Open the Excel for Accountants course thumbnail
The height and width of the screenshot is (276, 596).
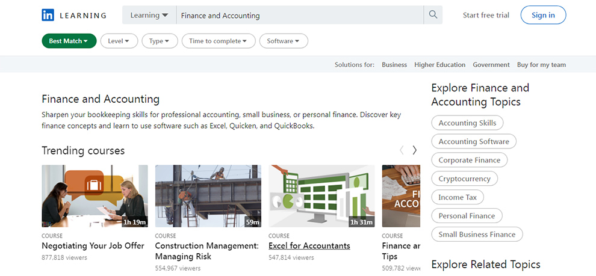click(x=321, y=196)
